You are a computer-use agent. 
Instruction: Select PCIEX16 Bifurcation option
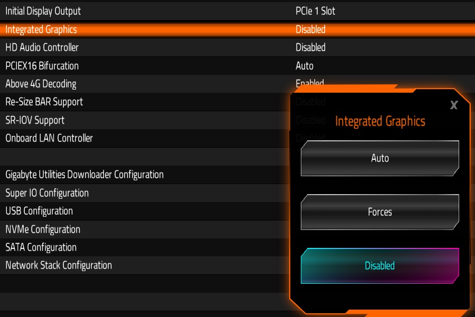pyautogui.click(x=42, y=66)
